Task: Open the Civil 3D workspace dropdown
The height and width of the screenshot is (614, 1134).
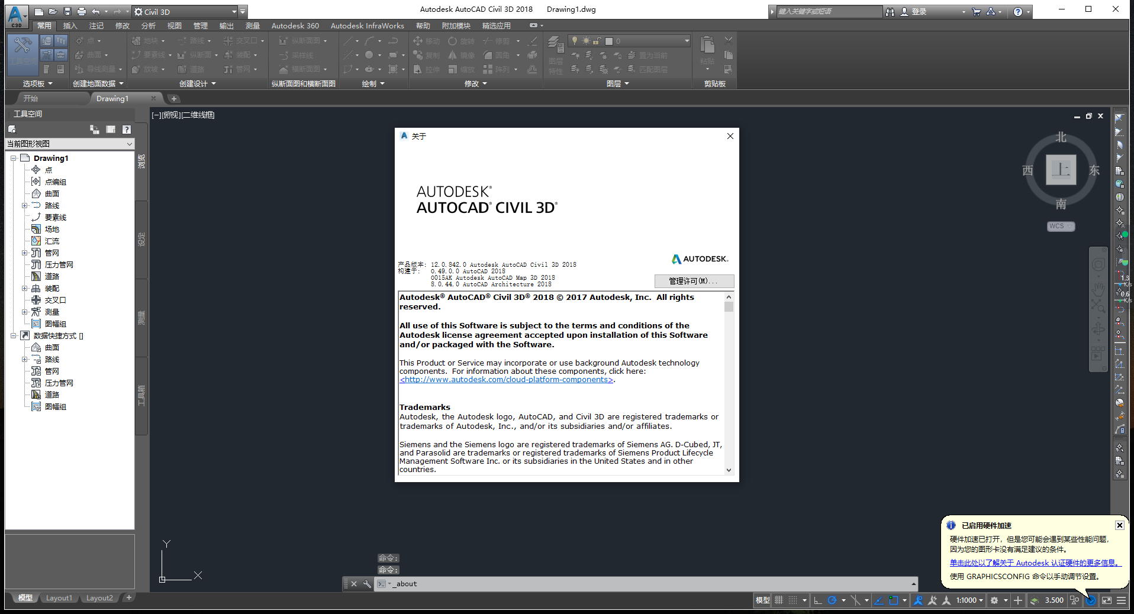Action: click(x=234, y=12)
